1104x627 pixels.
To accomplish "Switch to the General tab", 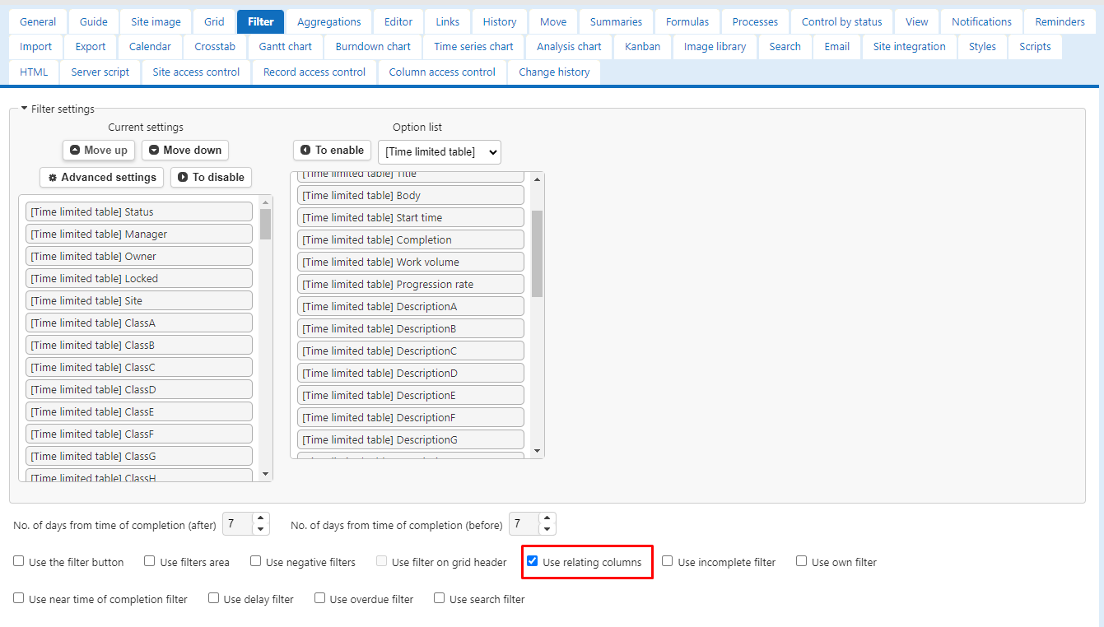I will click(38, 21).
